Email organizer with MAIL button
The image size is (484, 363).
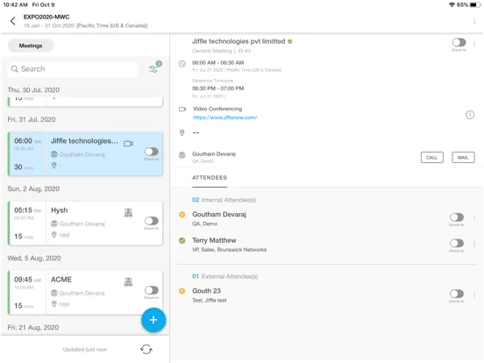pyautogui.click(x=463, y=158)
